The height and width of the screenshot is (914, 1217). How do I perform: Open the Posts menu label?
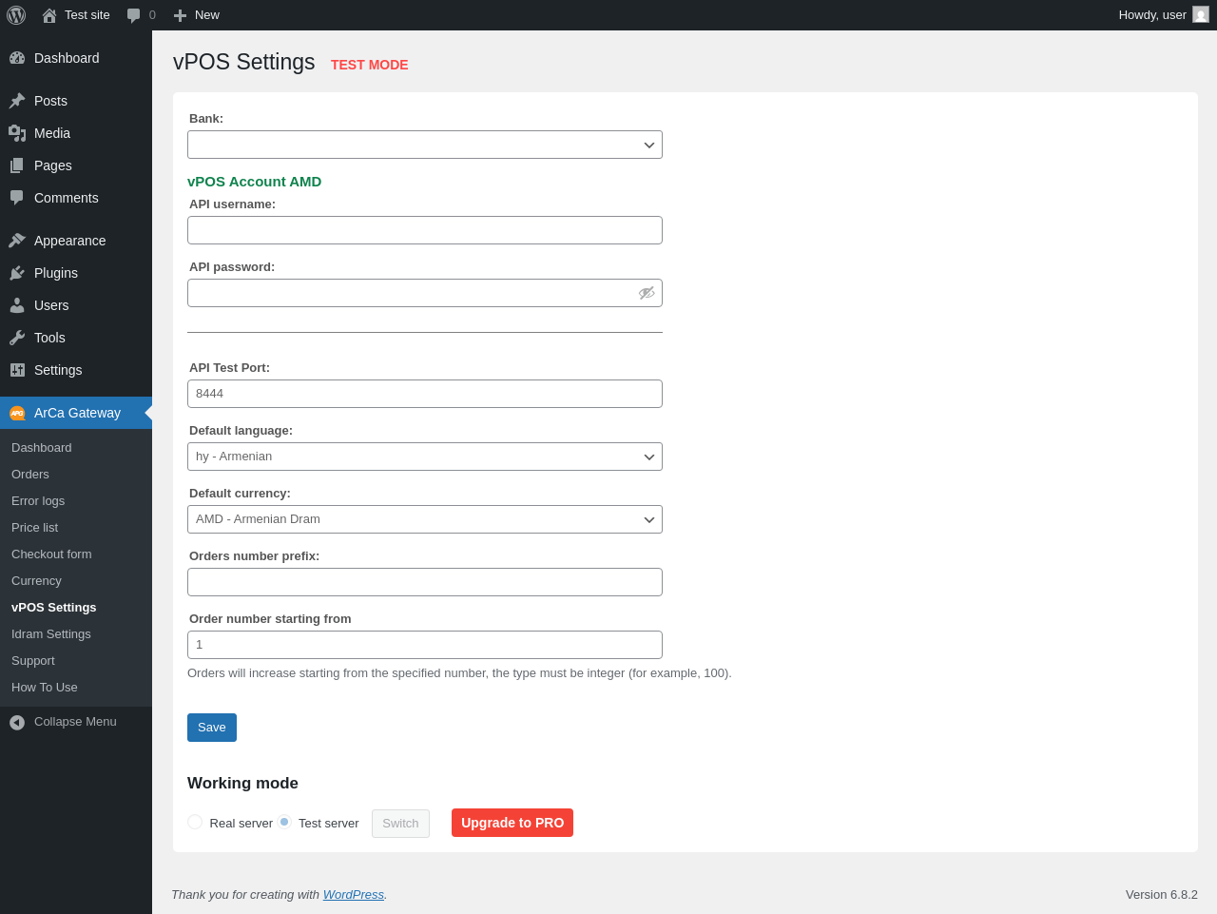click(50, 101)
